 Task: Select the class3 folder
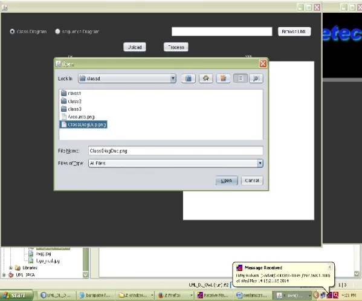pyautogui.click(x=71, y=109)
